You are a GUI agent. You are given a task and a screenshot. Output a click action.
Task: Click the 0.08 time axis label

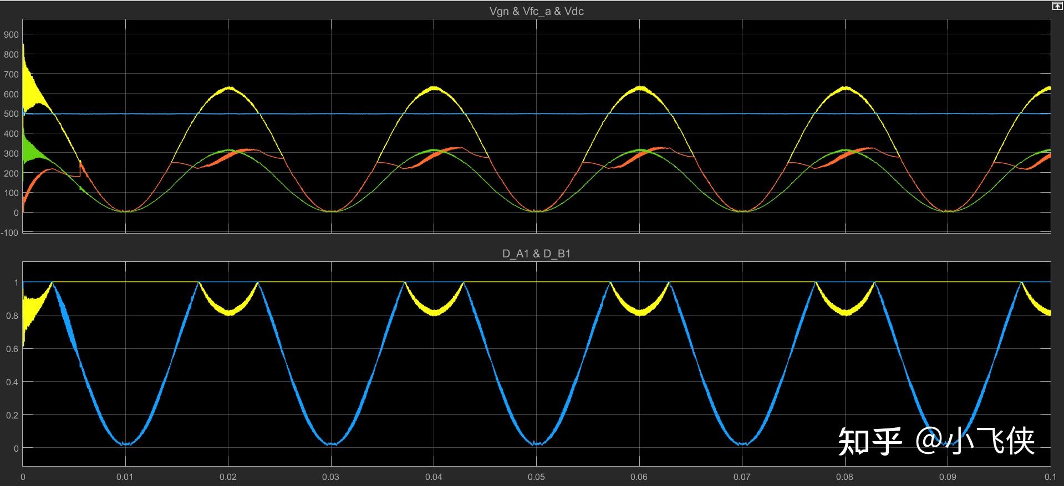tap(845, 477)
